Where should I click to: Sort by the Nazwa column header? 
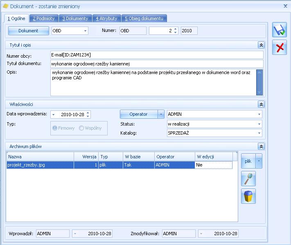coord(40,157)
